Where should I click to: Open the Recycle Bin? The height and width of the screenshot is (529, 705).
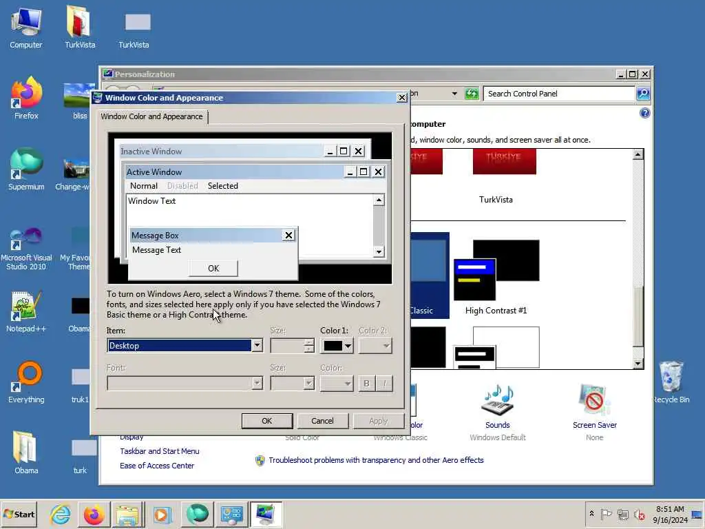click(671, 382)
